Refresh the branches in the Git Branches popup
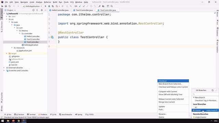This screenshot has height=123, width=219. pyautogui.click(x=212, y=90)
